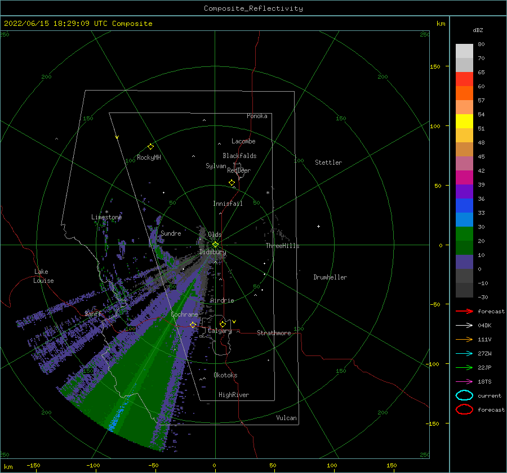Click the purple swatch between 39 and 36
Image resolution: width=507 pixels, height=473 pixels.
(464, 191)
